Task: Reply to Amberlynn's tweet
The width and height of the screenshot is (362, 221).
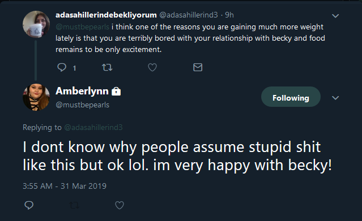Action: click(x=29, y=205)
